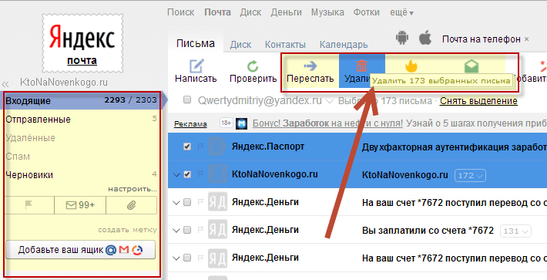This screenshot has height=280, width=547.
Task: Click Яндекс.Паспорт sender avatar
Action: click(218, 147)
